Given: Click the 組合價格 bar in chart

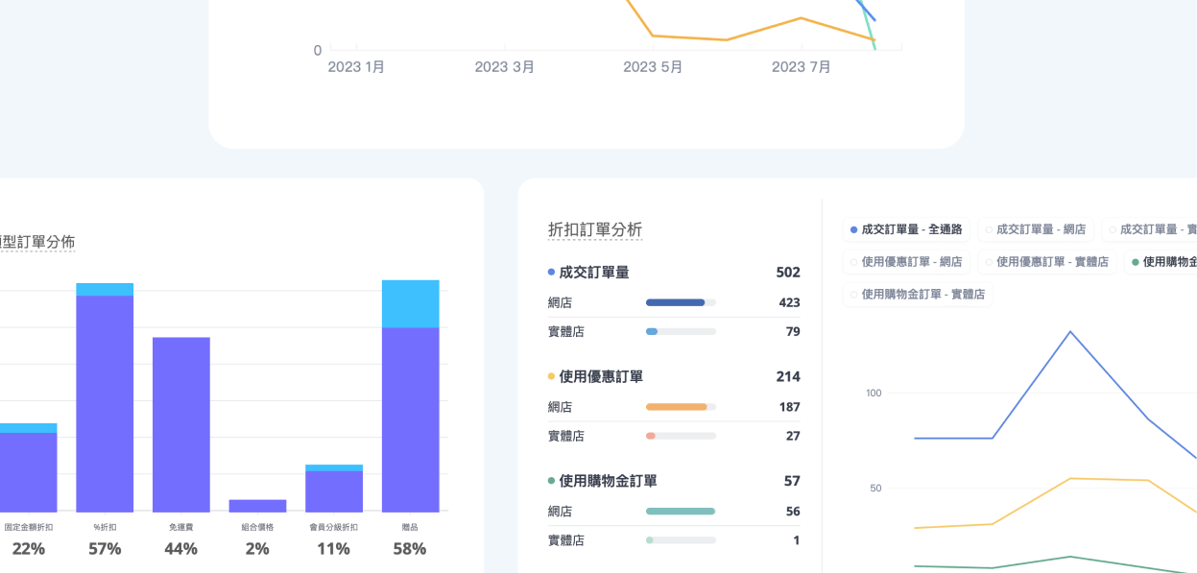Looking at the screenshot, I should [257, 506].
